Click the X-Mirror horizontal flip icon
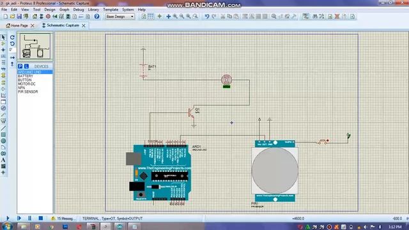409x230 pixels. point(12,57)
